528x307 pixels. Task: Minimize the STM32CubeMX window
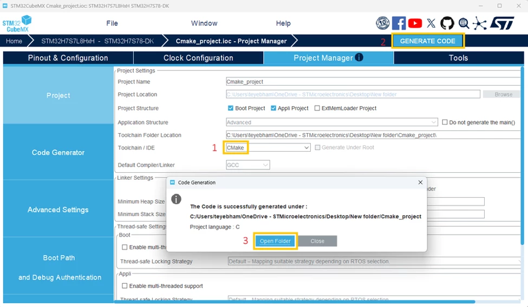point(480,6)
